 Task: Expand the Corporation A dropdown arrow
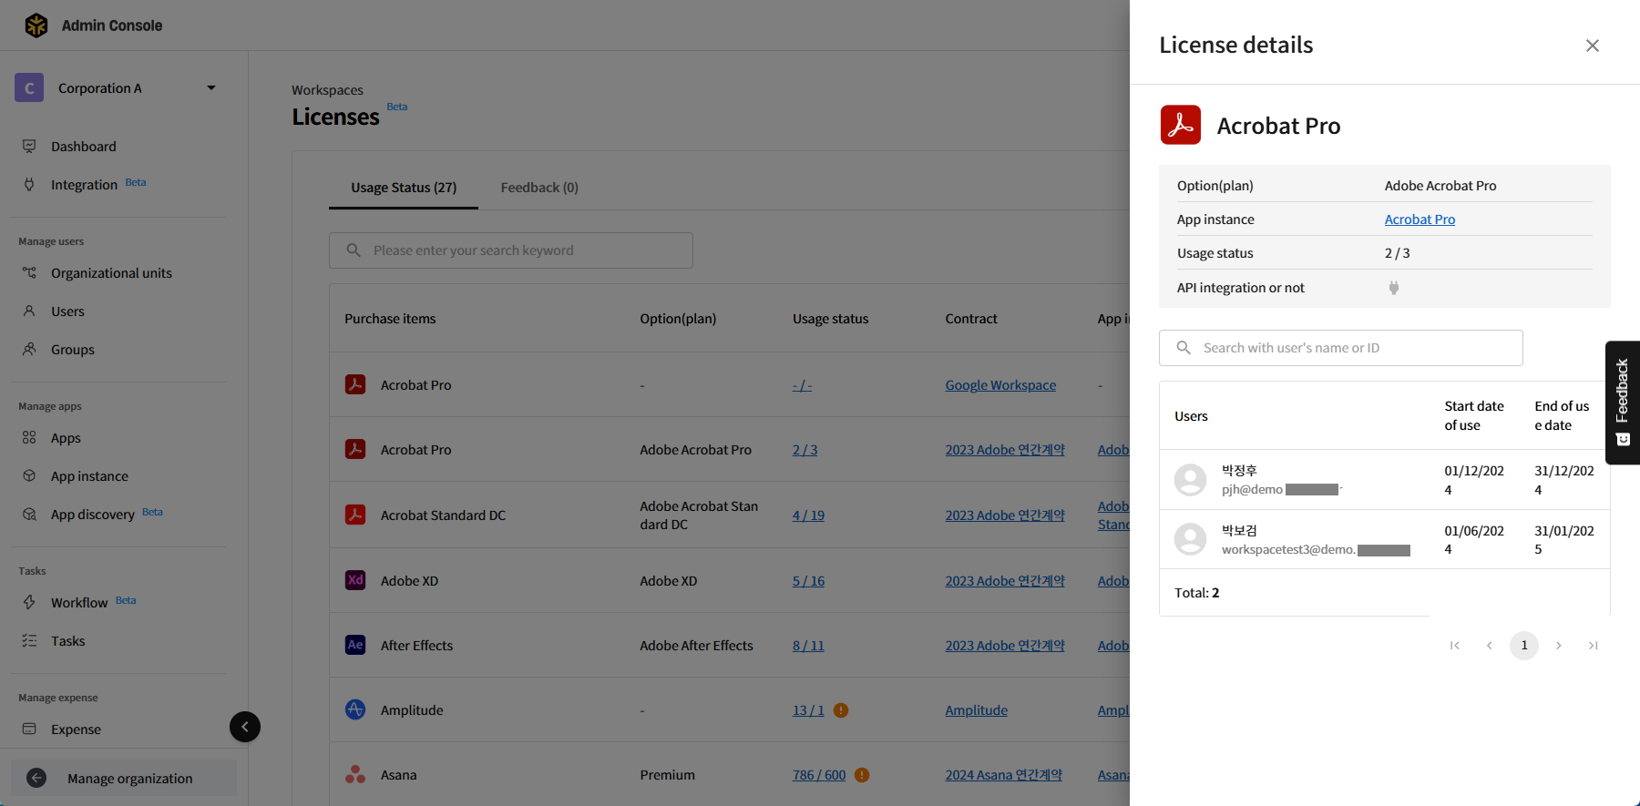point(211,88)
